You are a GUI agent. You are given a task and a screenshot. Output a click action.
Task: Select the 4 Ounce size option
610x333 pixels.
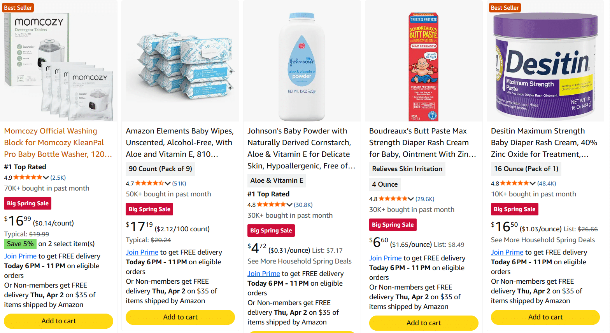385,184
